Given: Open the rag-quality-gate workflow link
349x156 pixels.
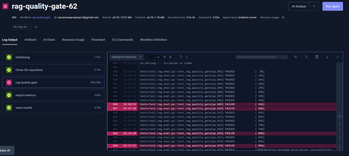Looking at the screenshot, I should [x=41, y=17].
